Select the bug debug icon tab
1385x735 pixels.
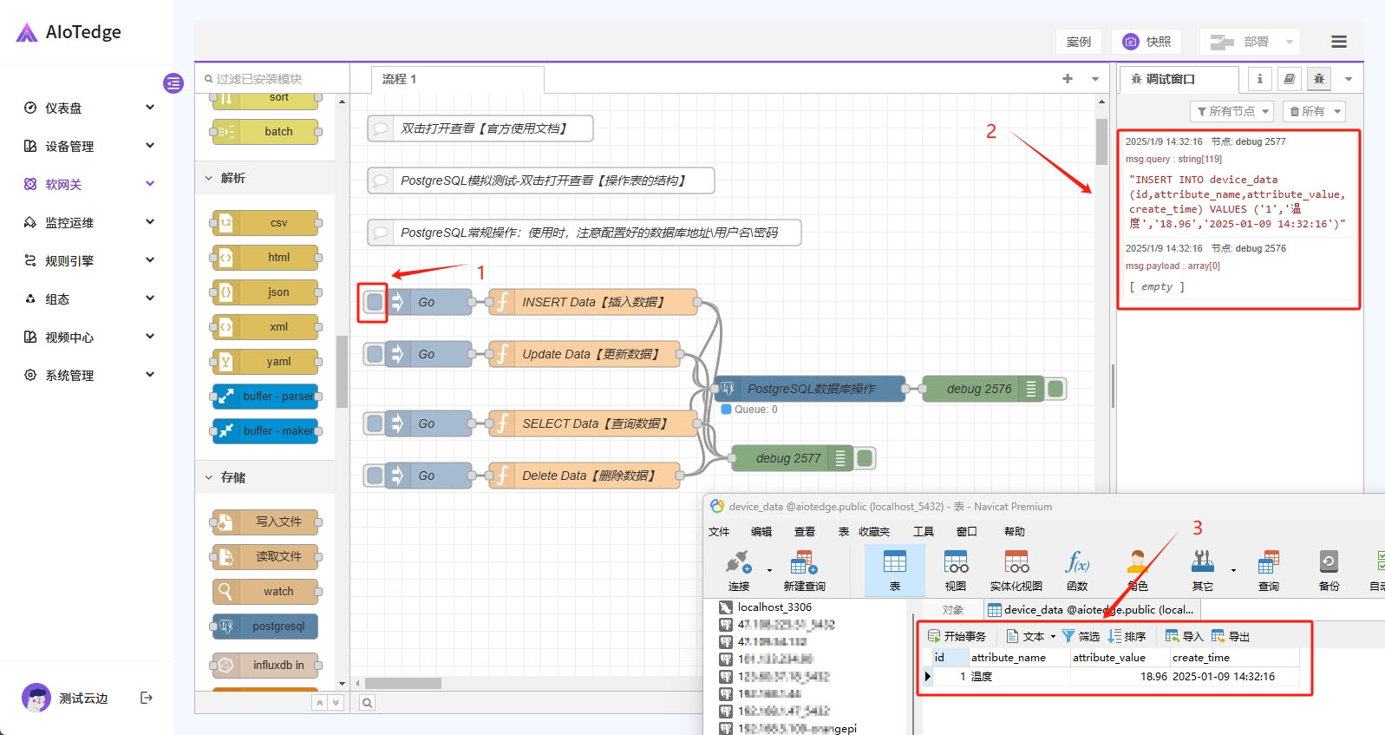point(1319,79)
